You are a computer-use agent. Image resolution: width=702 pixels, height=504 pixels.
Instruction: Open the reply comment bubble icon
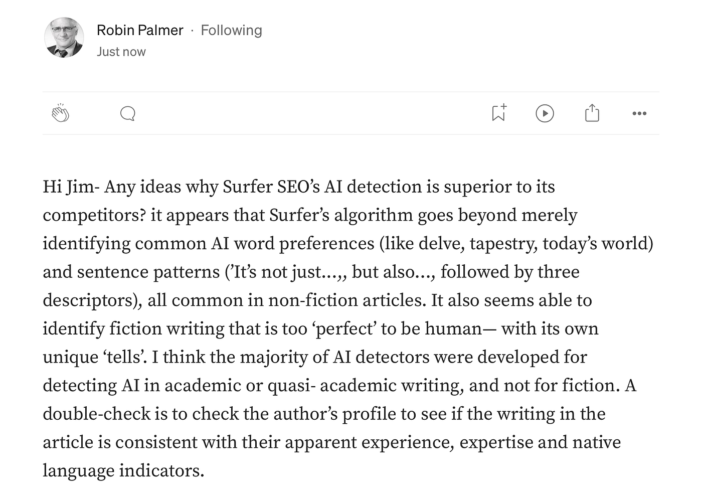(128, 114)
